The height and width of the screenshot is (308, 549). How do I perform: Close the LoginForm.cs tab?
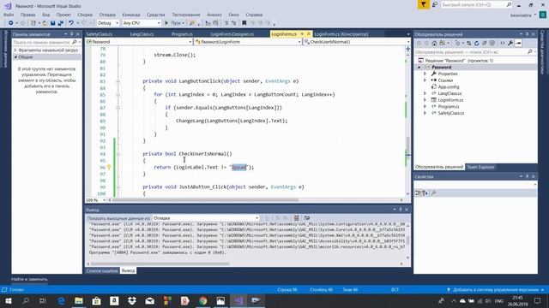coord(309,34)
